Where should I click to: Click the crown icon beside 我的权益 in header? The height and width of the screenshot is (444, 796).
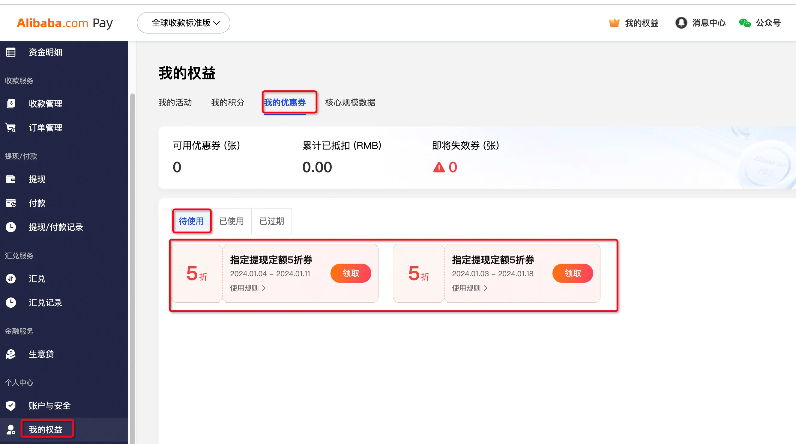click(x=614, y=23)
